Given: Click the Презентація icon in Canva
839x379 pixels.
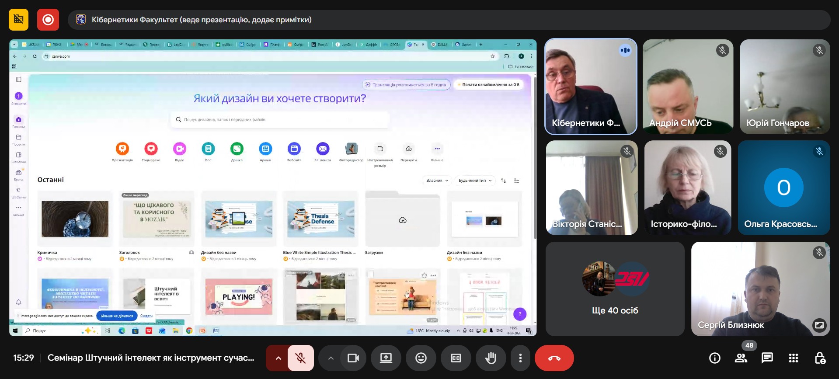Looking at the screenshot, I should [x=122, y=149].
